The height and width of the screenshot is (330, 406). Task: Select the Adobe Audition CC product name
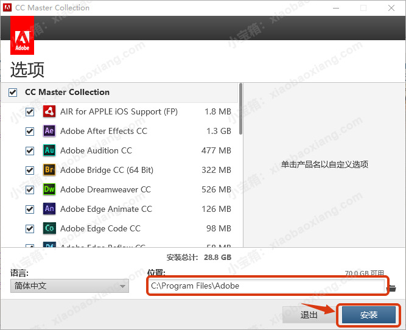(96, 150)
